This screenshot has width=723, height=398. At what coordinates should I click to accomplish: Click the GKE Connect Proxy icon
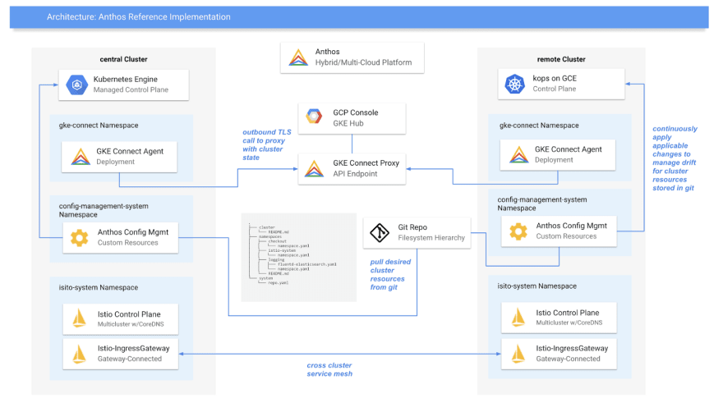pos(314,169)
